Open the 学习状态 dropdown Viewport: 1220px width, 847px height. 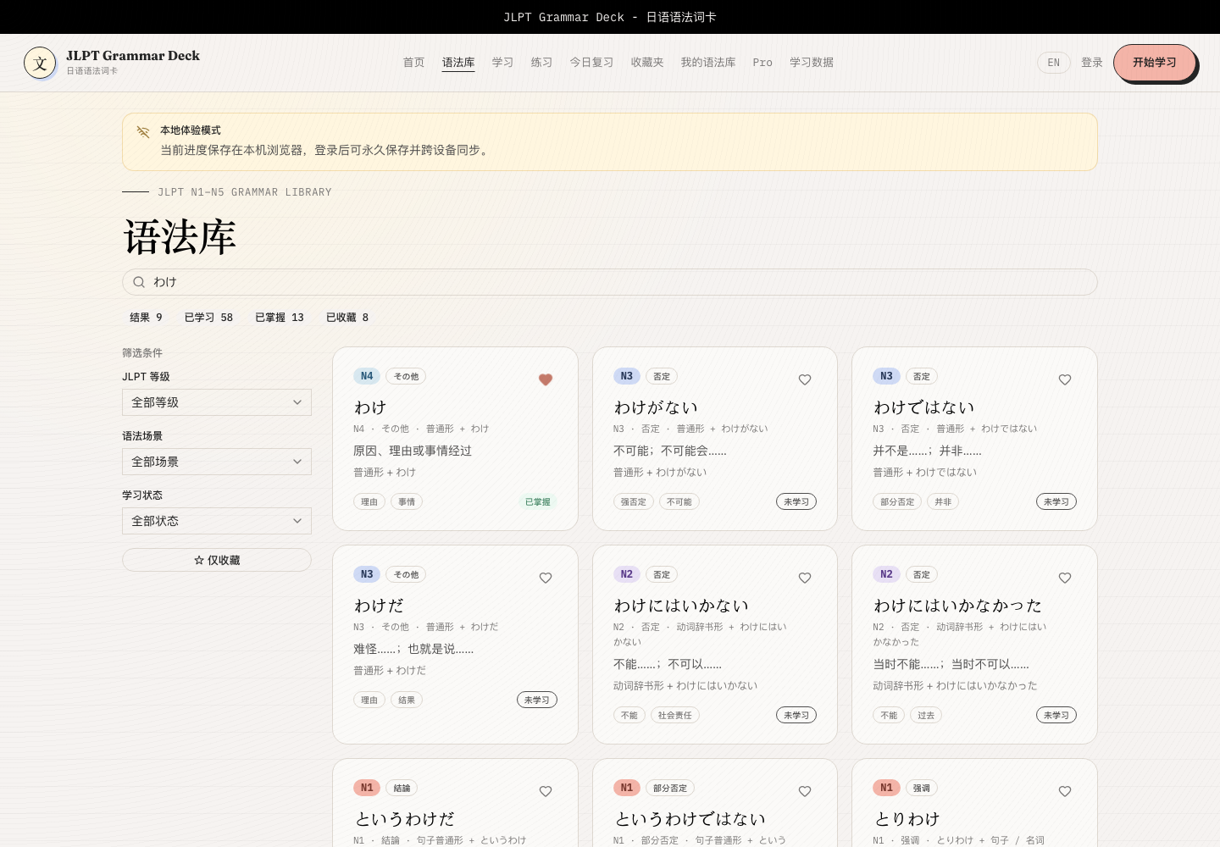tap(217, 521)
